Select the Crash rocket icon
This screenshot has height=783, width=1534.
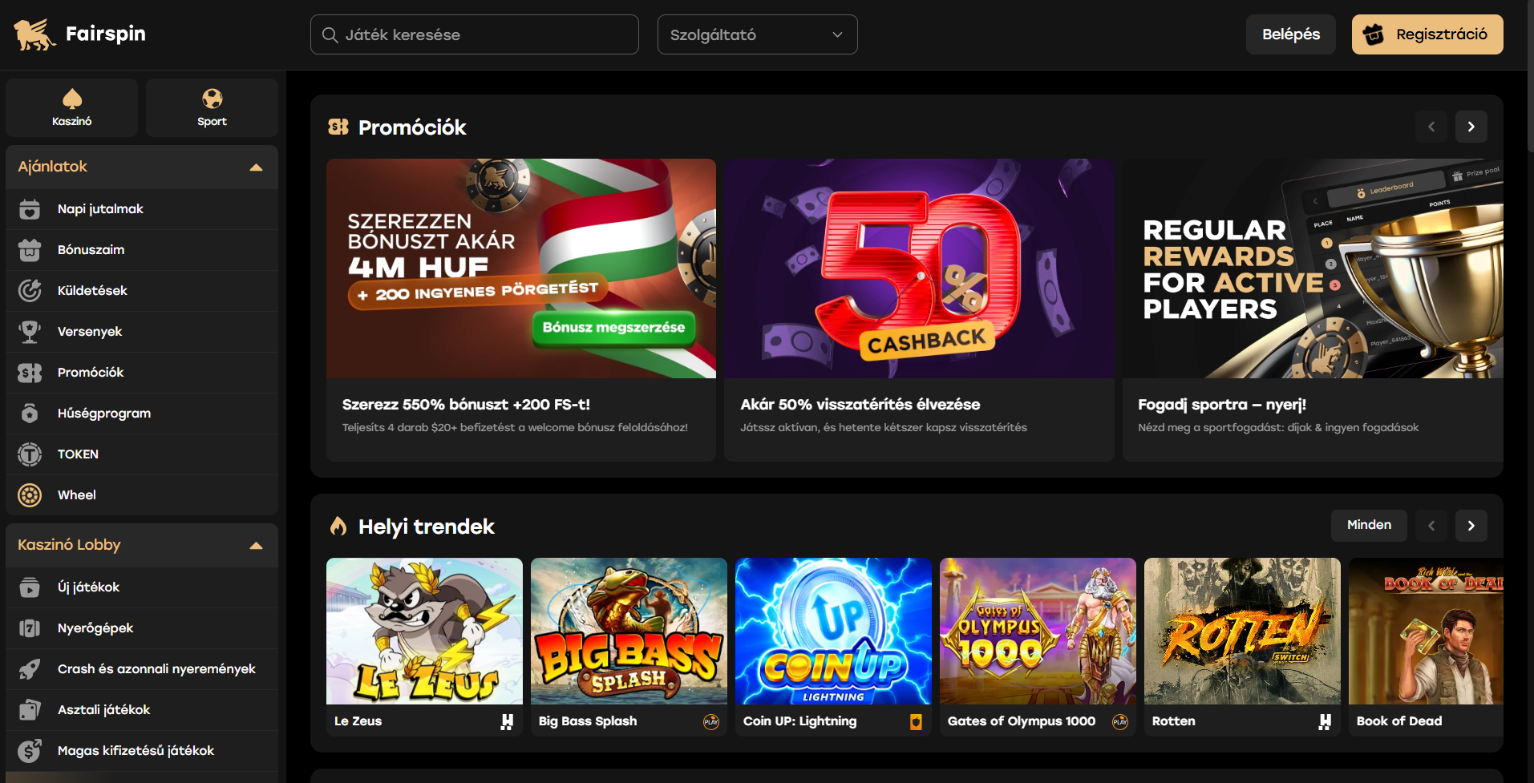pos(30,669)
